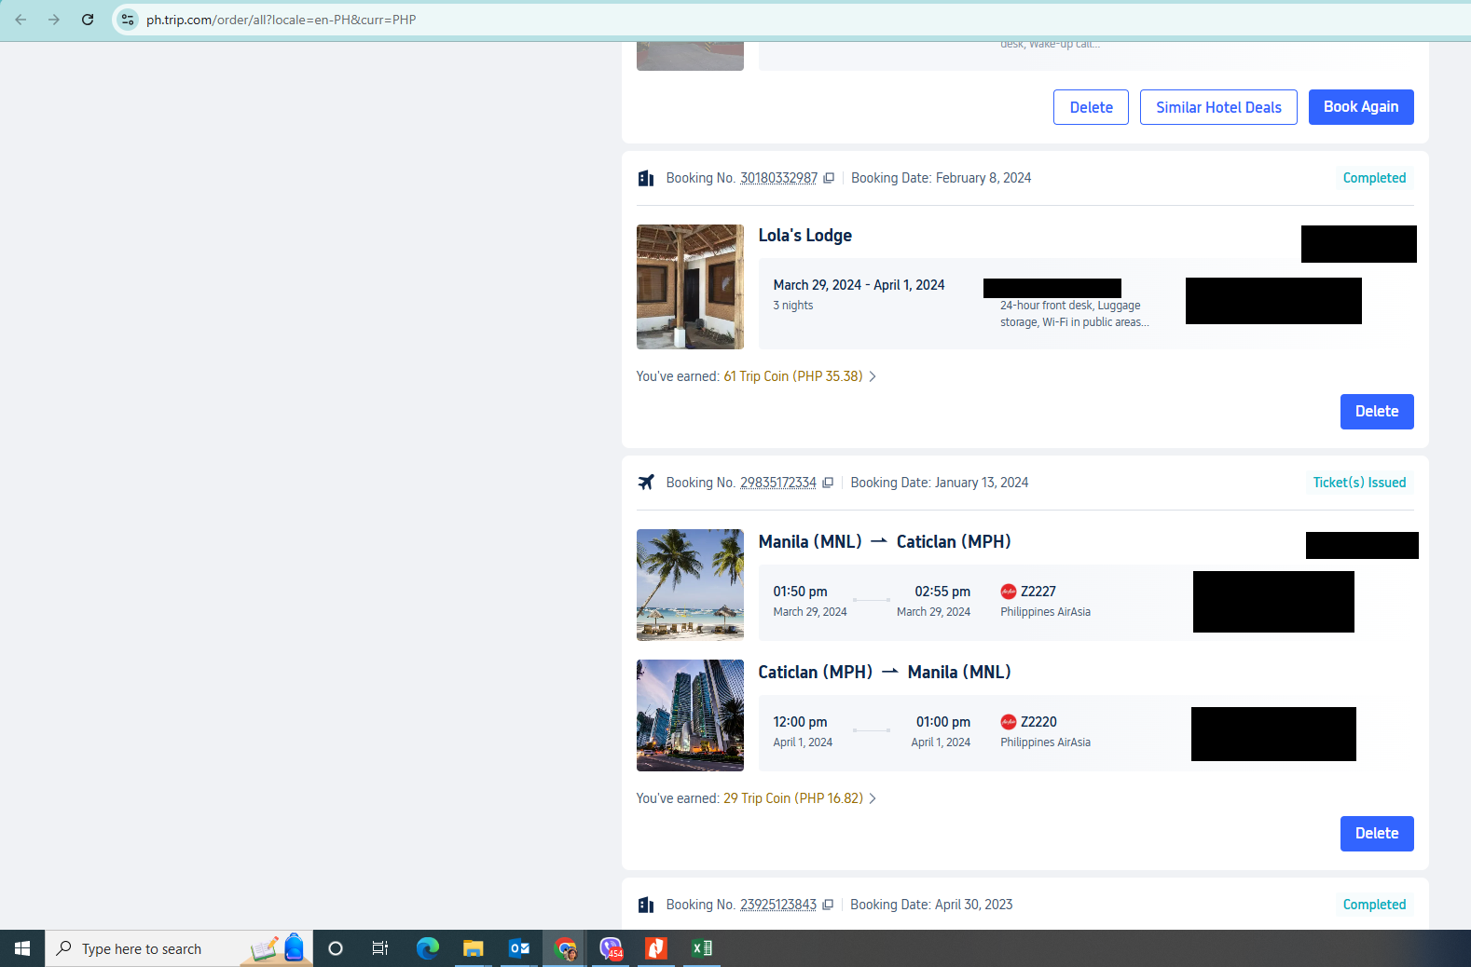The height and width of the screenshot is (967, 1471).
Task: Open the Manila to Caticlan beach thumbnail
Action: 690,585
